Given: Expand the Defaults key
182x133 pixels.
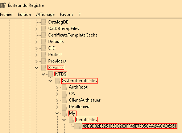Looking at the screenshot, I should tap(37, 42).
